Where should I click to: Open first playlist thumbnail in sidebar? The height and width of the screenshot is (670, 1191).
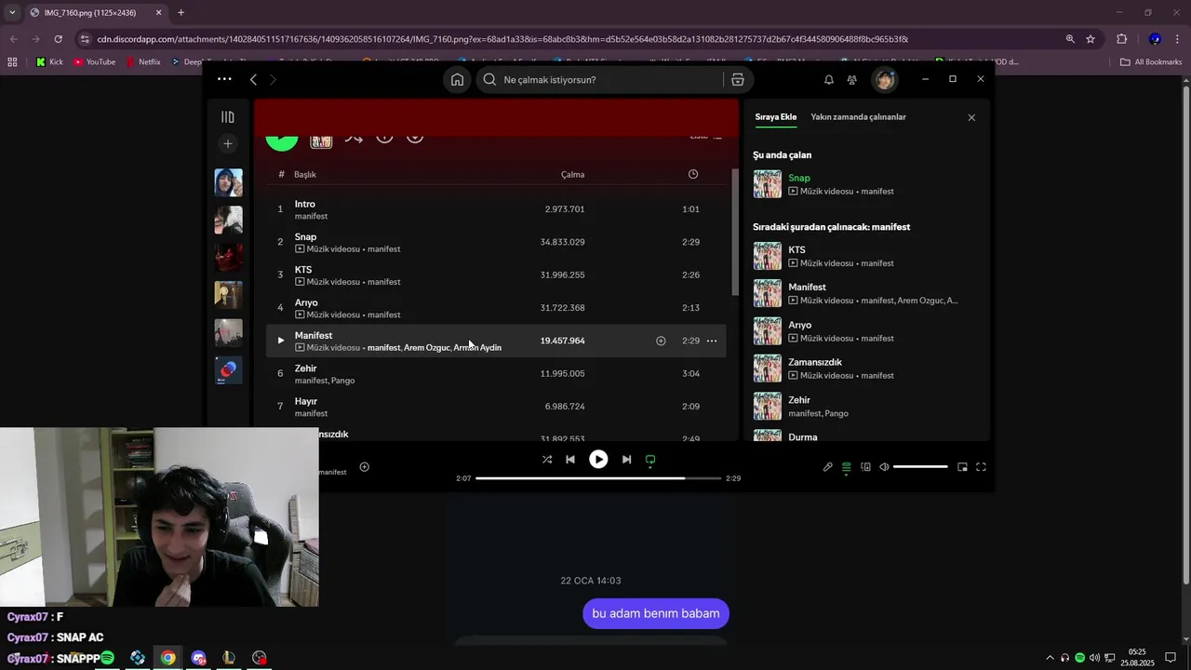228,182
